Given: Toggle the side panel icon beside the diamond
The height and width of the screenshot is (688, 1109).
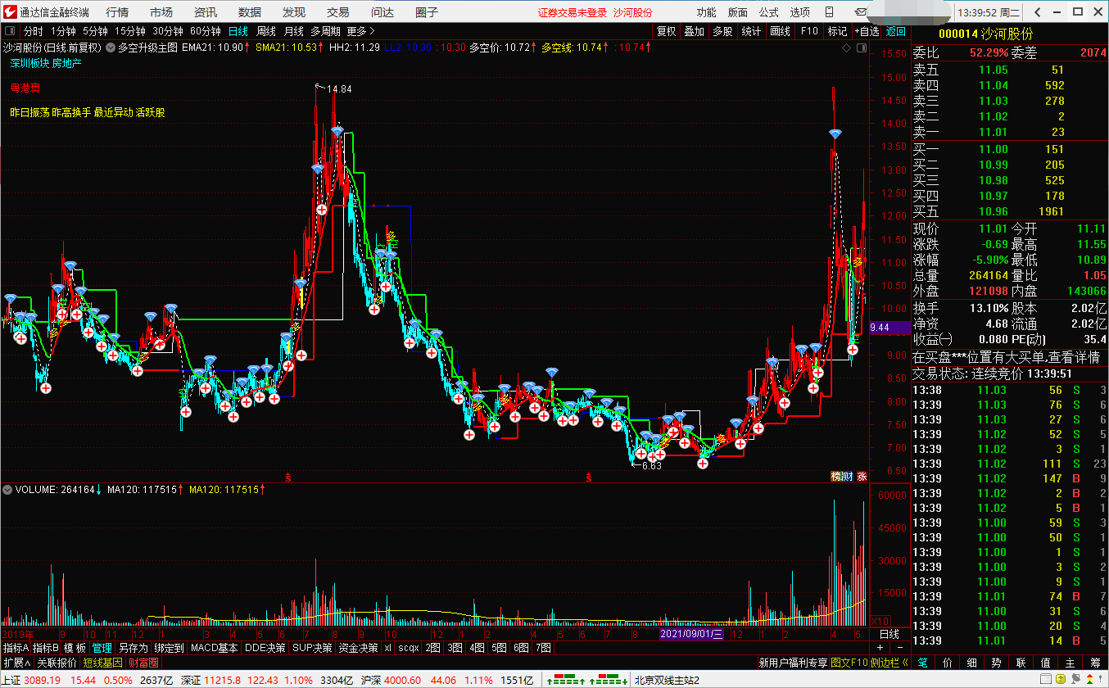Looking at the screenshot, I should (861, 48).
